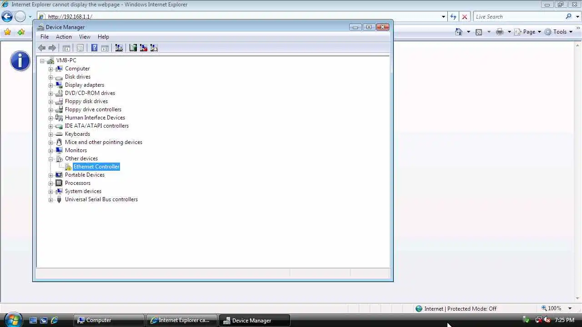582x327 pixels.
Task: Expand the Computer category
Action: tap(51, 69)
